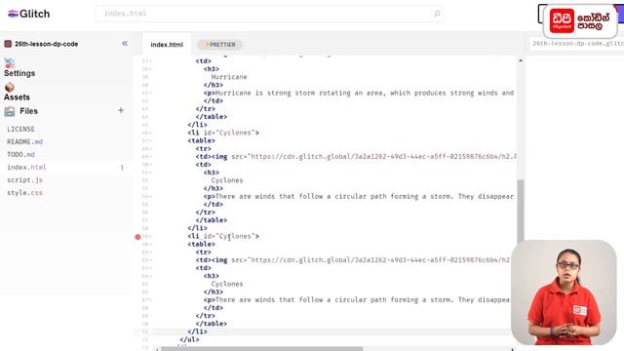The width and height of the screenshot is (624, 351).
Task: Fold the table block at line 60
Action: tap(150, 245)
